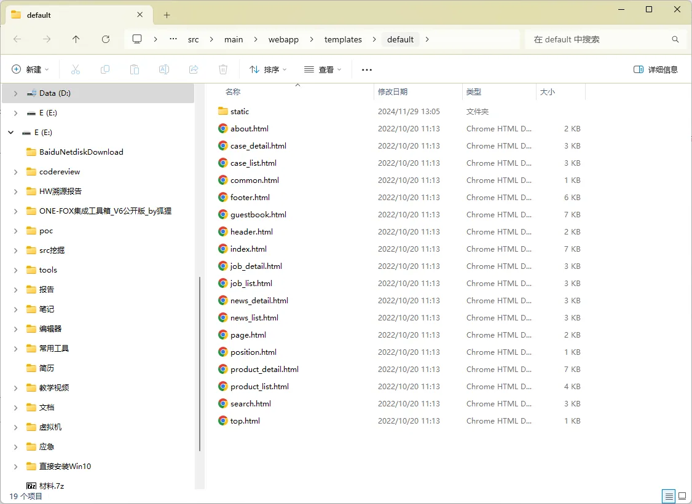Click the src breadcrumb segment
Image resolution: width=692 pixels, height=504 pixels.
(x=194, y=39)
